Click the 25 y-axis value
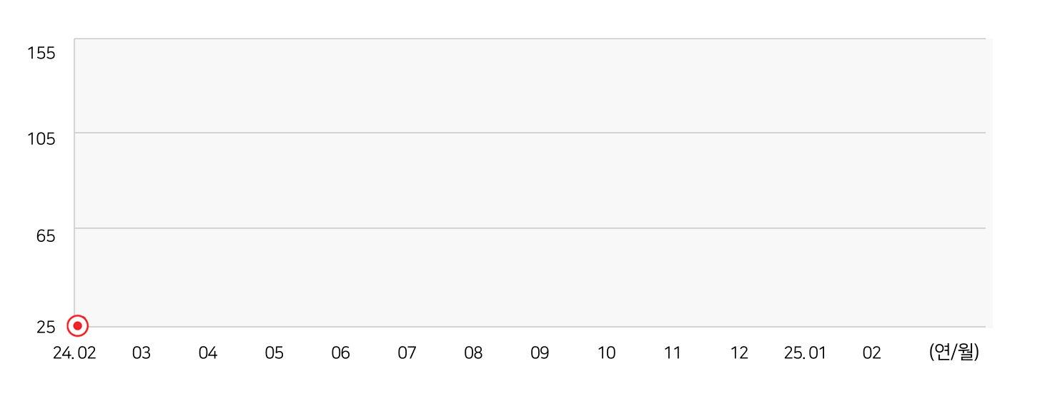Image resolution: width=1050 pixels, height=411 pixels. point(46,327)
